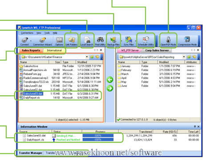Viewport: 206px width, 163px height.
Task: Pin the Information Window panel
Action: tap(195, 127)
